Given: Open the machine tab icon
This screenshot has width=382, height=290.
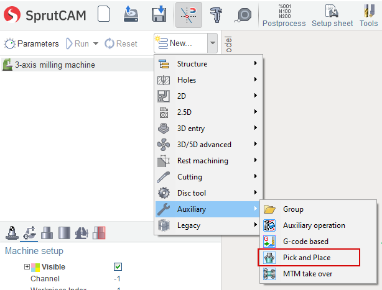Looking at the screenshot, I should click(12, 233).
